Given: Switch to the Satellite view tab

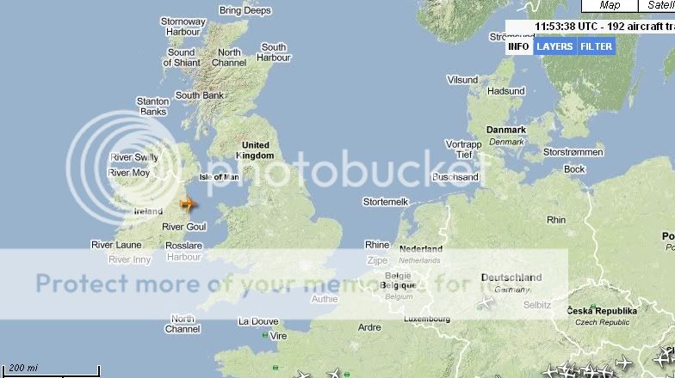Looking at the screenshot, I should point(656,5).
